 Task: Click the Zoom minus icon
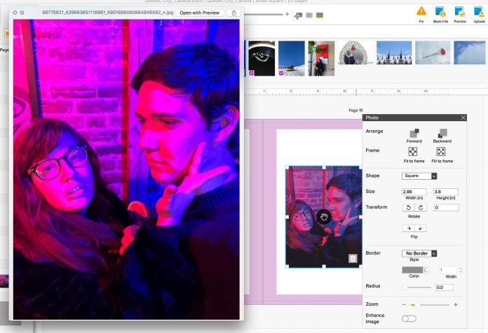[404, 305]
